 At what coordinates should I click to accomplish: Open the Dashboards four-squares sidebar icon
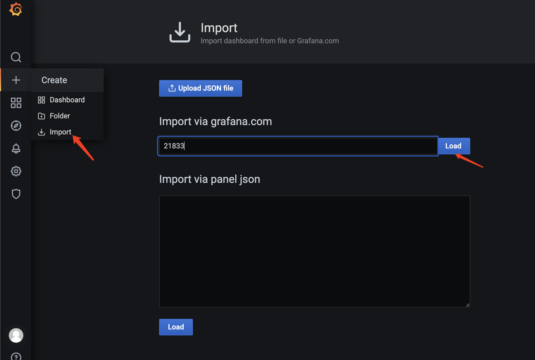click(16, 103)
